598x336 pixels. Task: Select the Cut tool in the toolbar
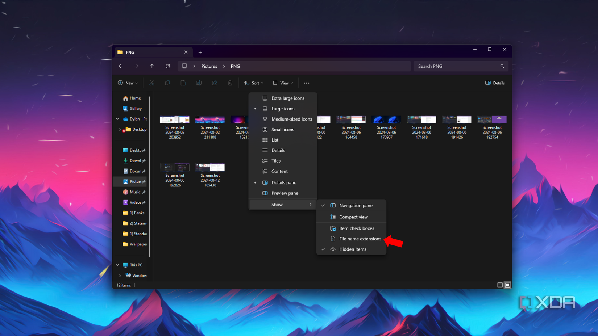(x=151, y=83)
